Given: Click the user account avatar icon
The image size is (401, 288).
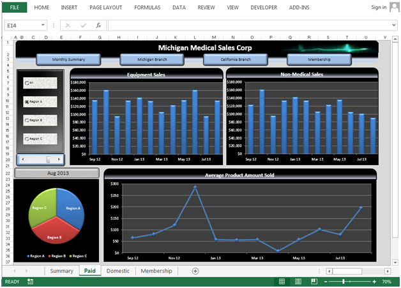Looking at the screenshot, I should click(394, 7).
